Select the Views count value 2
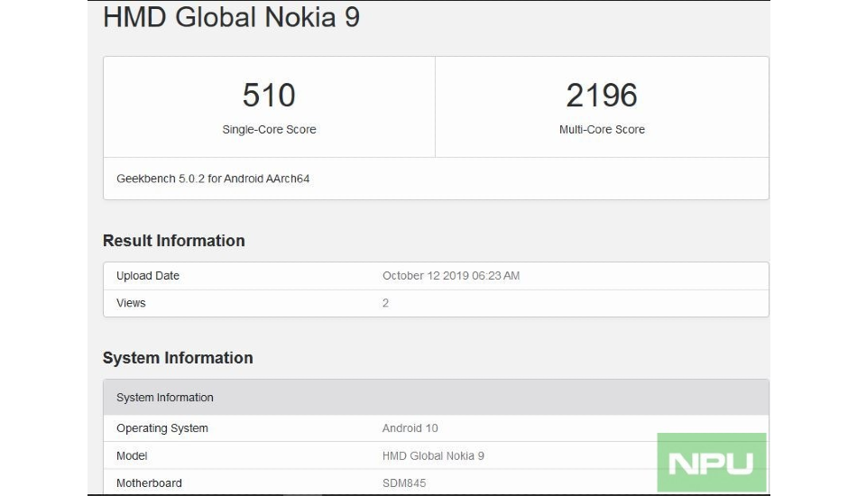The width and height of the screenshot is (857, 496). 385,303
